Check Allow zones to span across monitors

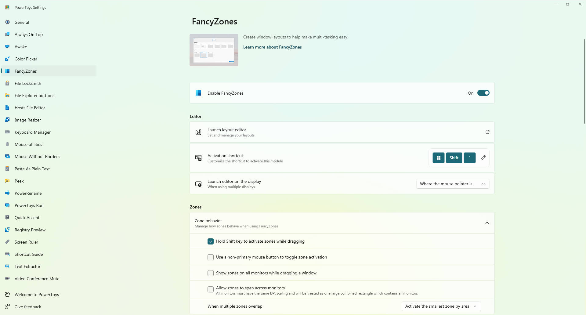[x=211, y=289]
